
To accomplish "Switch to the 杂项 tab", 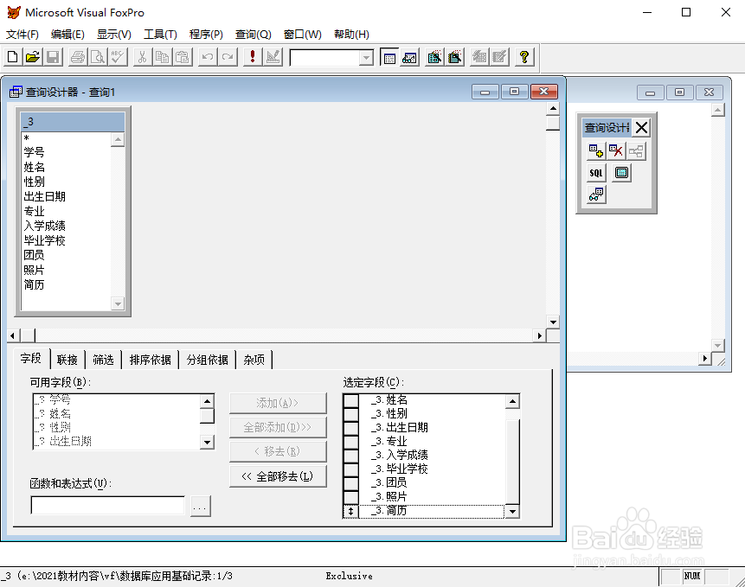I will [x=254, y=360].
